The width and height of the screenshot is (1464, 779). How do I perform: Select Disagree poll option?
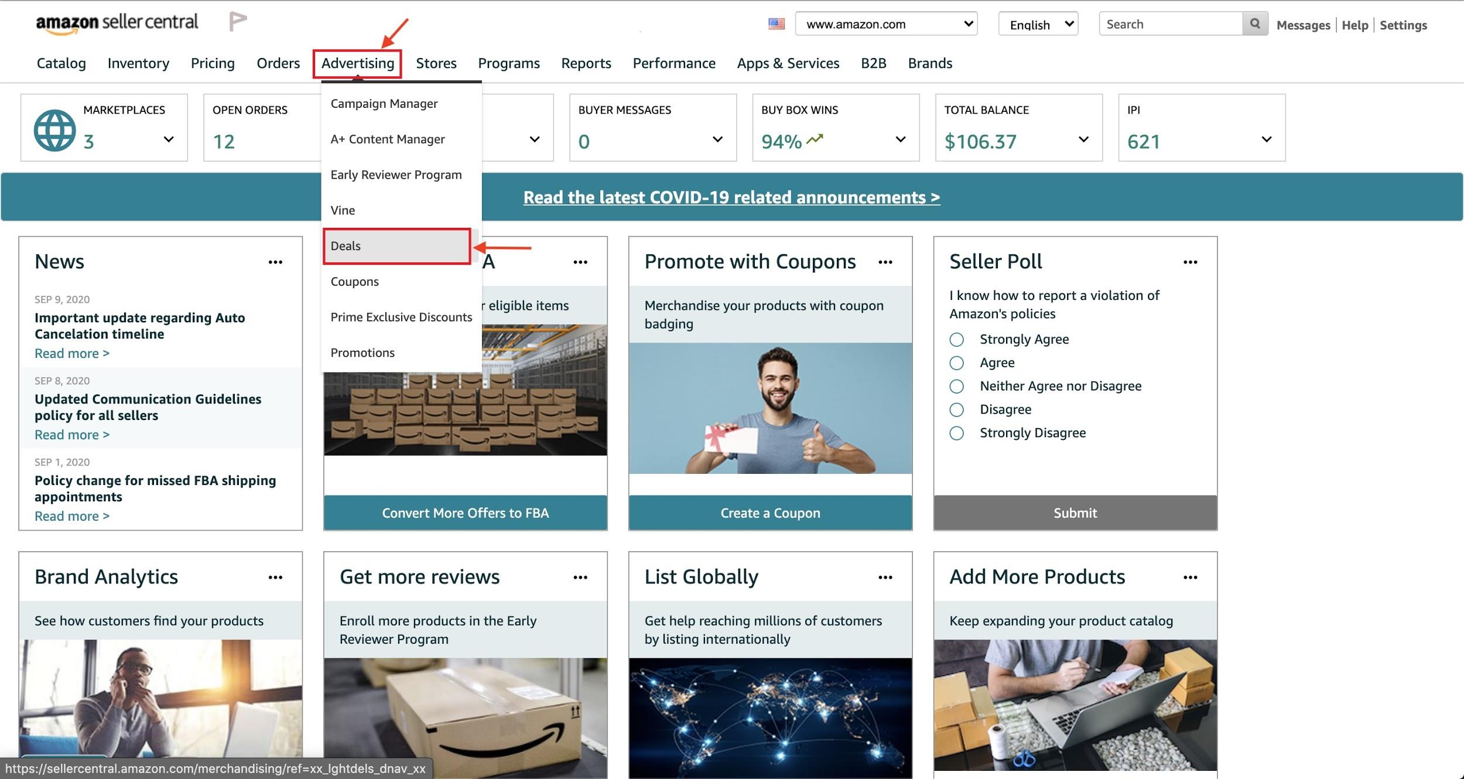coord(956,410)
